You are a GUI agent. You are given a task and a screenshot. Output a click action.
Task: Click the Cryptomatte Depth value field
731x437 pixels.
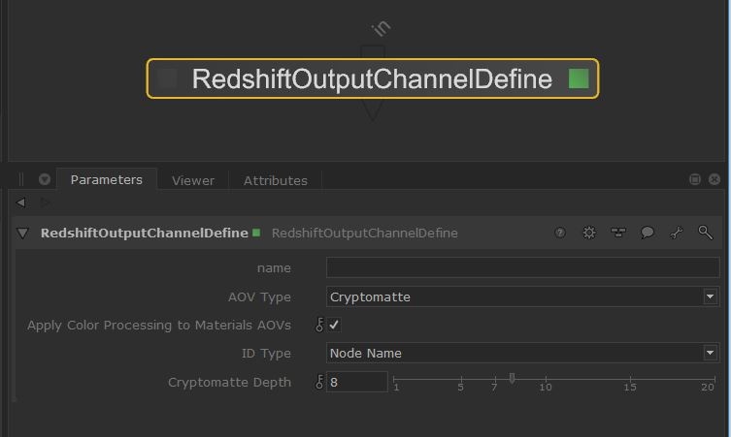click(356, 382)
